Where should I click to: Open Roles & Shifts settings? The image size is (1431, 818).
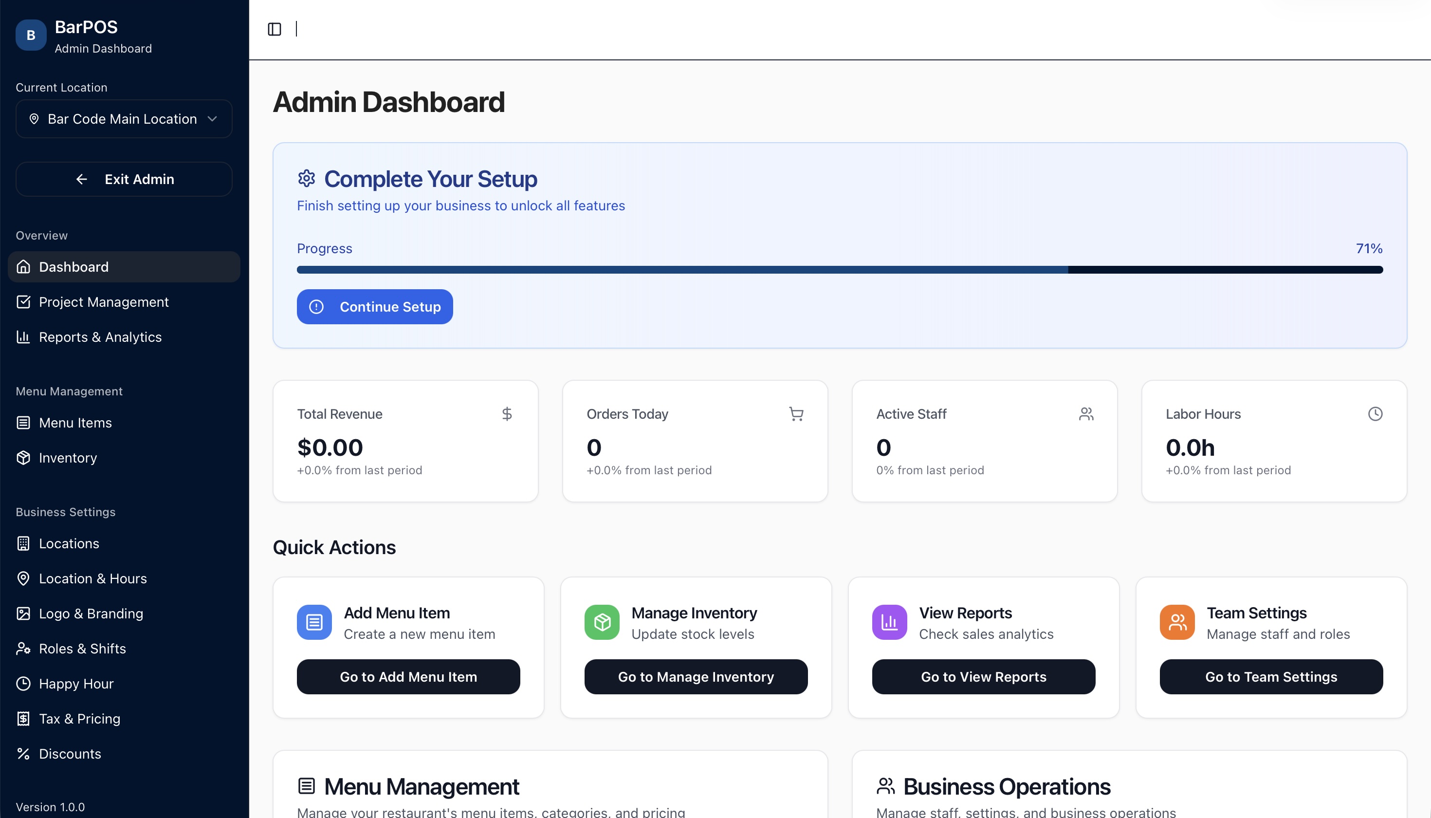click(124, 649)
